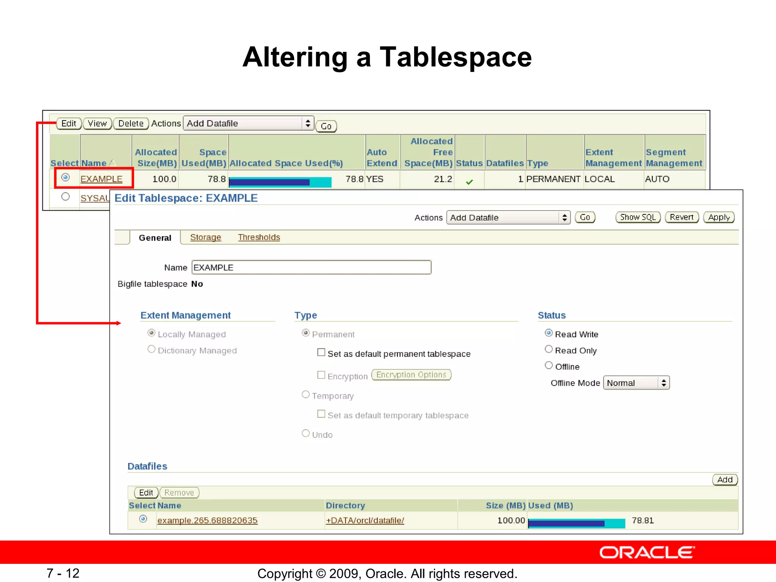The image size is (776, 582).
Task: Switch to the Storage tab
Action: (206, 237)
